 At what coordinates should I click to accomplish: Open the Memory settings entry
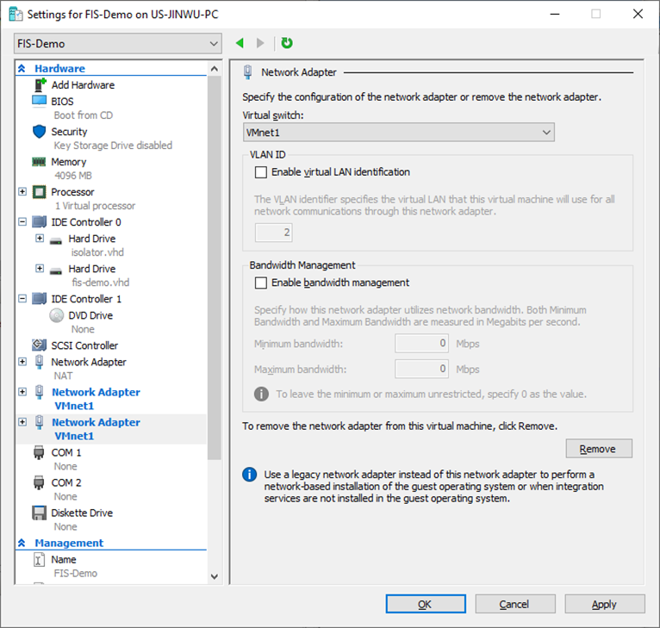coord(69,162)
